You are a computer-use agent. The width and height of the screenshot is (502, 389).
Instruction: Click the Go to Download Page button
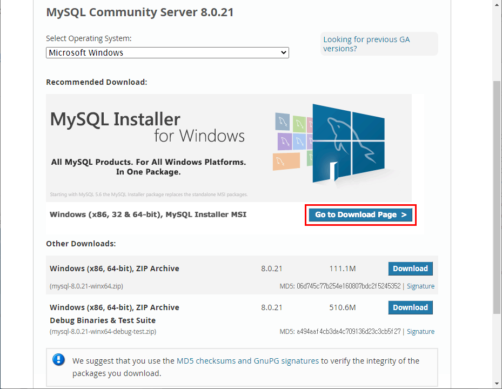tap(360, 214)
